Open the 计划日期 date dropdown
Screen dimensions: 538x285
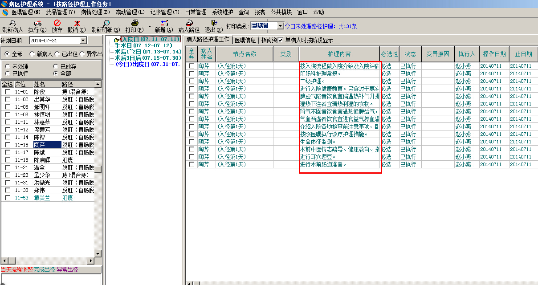click(83, 41)
